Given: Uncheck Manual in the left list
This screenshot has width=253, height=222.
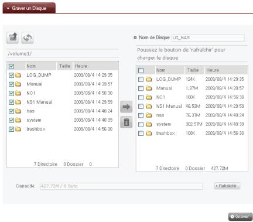Looking at the screenshot, I should coord(11,84).
